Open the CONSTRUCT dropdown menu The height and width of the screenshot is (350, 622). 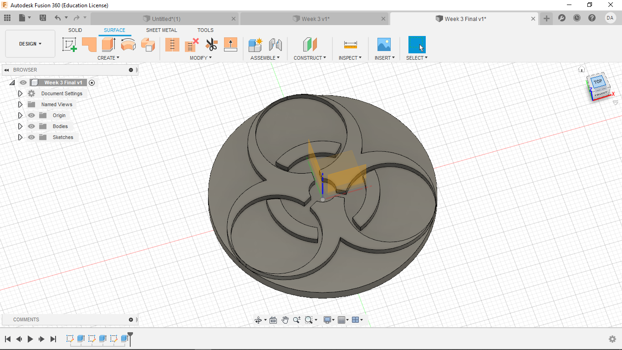[x=310, y=58]
